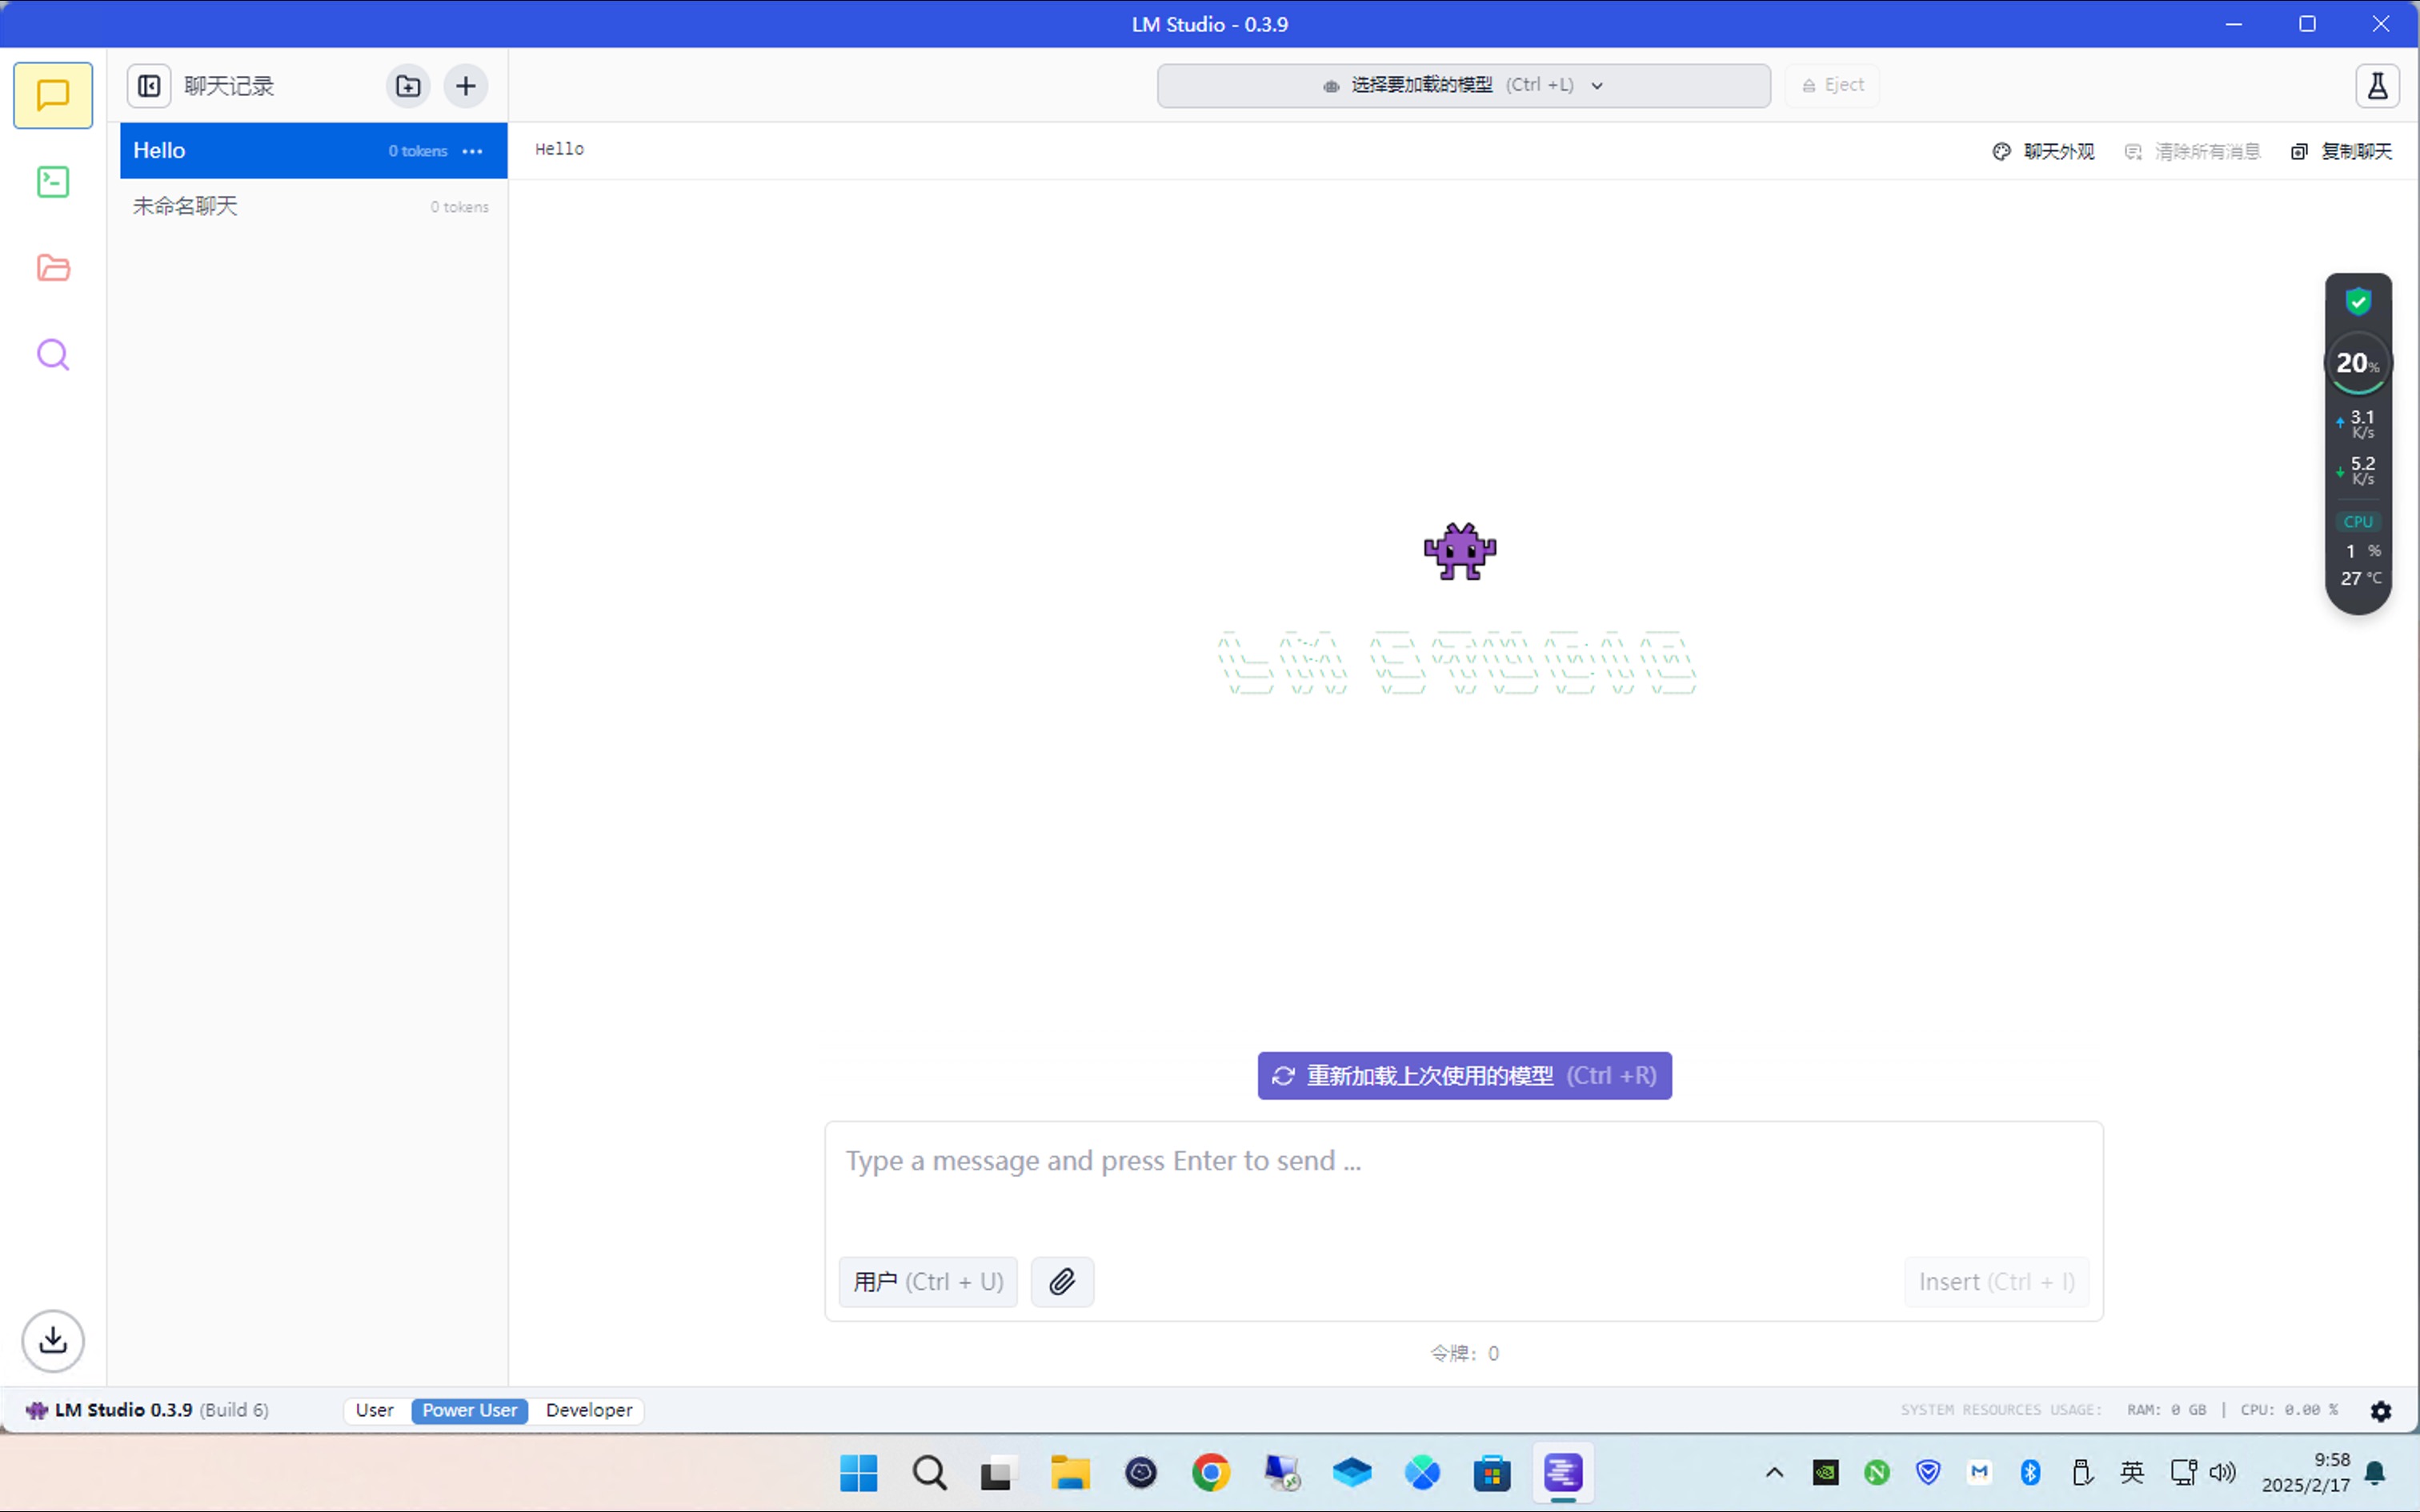Click the Insert button
This screenshot has height=1512, width=2420.
1996,1282
